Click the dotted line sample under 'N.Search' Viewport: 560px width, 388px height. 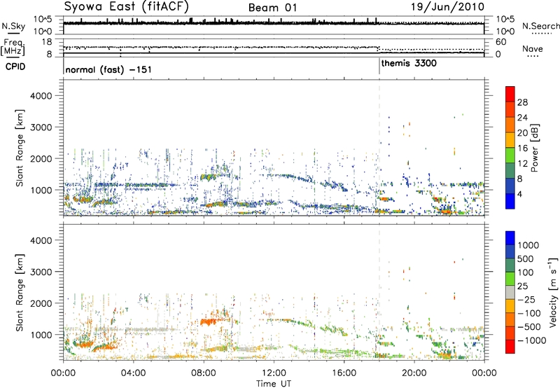(x=541, y=33)
